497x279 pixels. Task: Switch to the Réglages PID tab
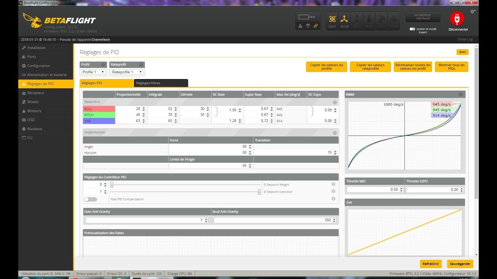coord(107,83)
